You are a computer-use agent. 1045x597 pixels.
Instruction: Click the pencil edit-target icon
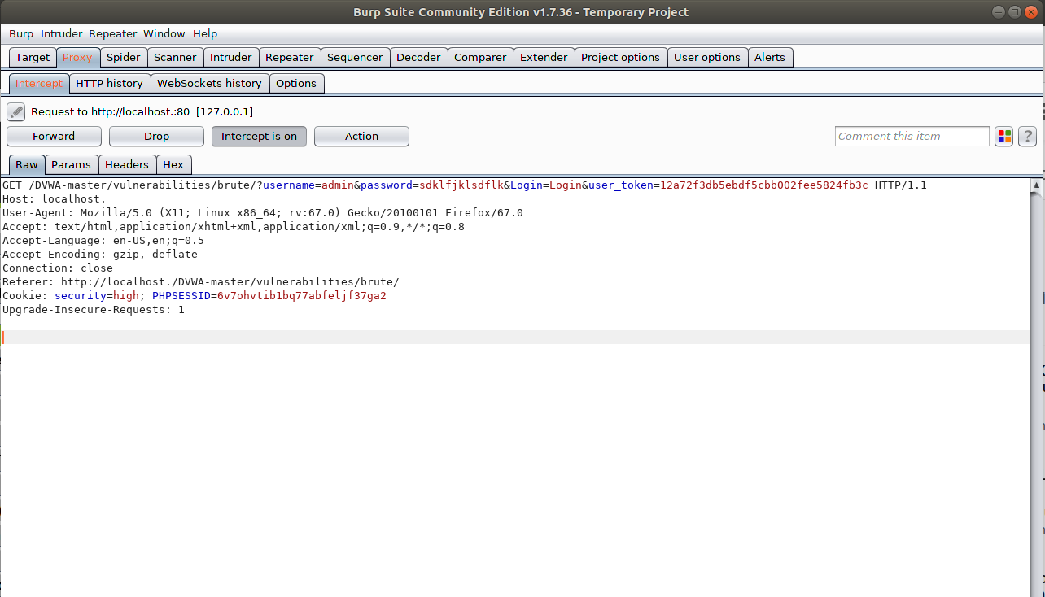pos(16,112)
